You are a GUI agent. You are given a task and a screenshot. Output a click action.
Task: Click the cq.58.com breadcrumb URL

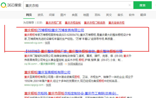point(40,64)
